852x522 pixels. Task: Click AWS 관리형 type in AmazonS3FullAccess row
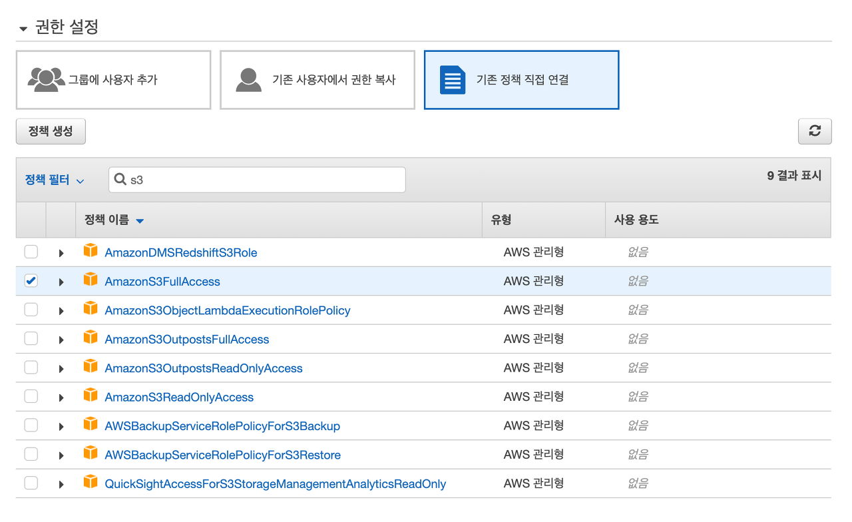tap(534, 281)
